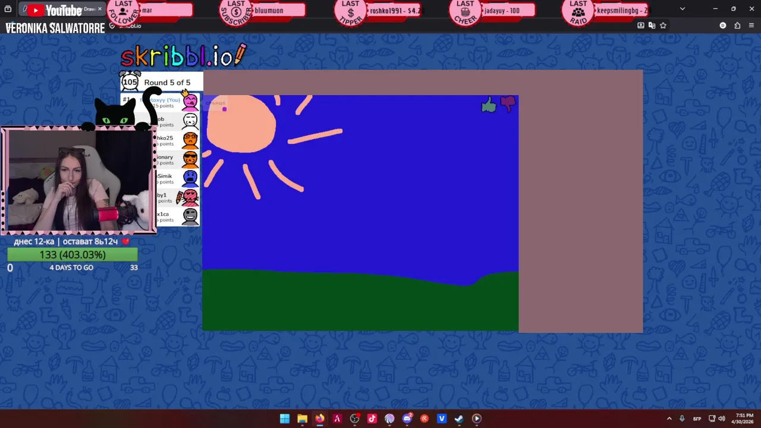This screenshot has width=761, height=428.
Task: Click the microphone tray icon
Action: tap(682, 418)
